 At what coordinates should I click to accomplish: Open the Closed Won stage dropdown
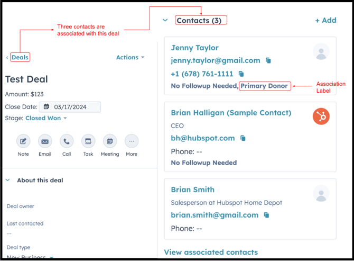46,118
